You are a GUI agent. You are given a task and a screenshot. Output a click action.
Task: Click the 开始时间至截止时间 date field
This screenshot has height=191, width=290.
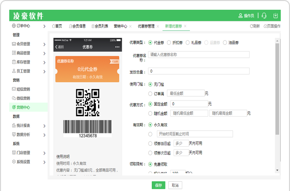pos(195,134)
